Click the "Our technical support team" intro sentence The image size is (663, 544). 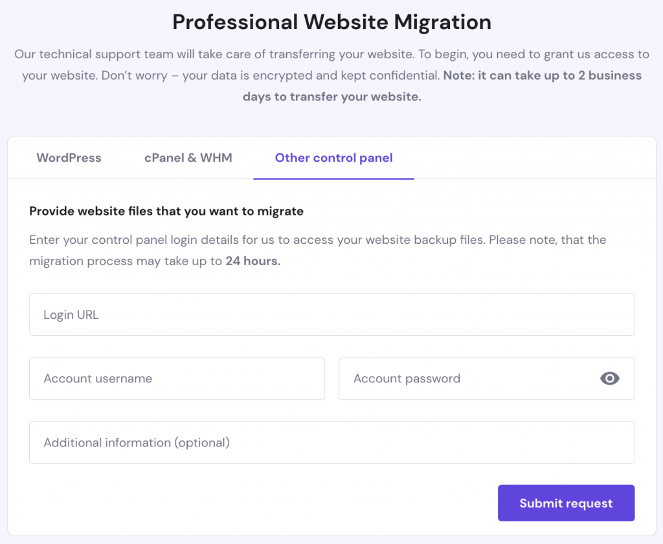coord(194,54)
